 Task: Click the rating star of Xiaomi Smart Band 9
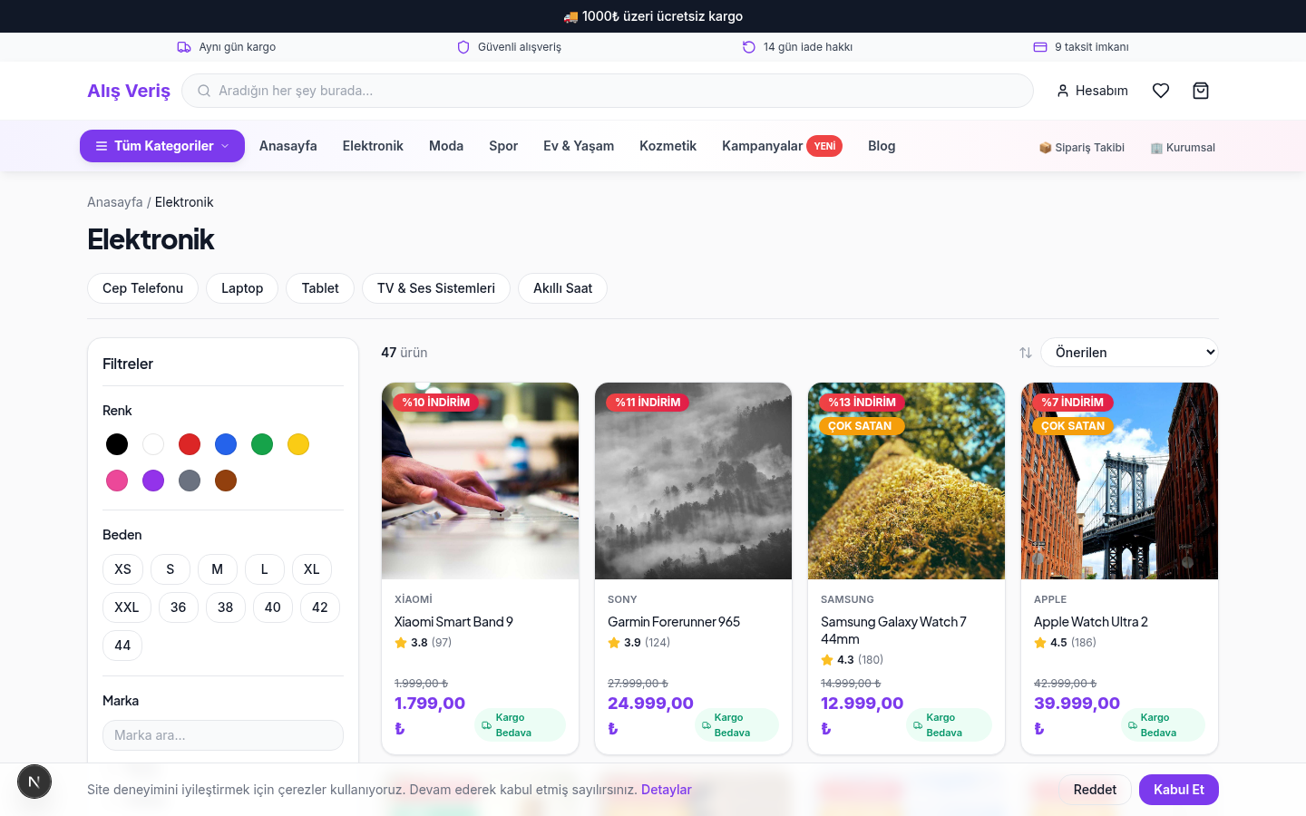pyautogui.click(x=401, y=643)
